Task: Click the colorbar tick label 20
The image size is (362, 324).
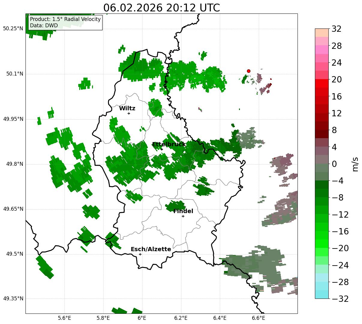Action: click(337, 79)
